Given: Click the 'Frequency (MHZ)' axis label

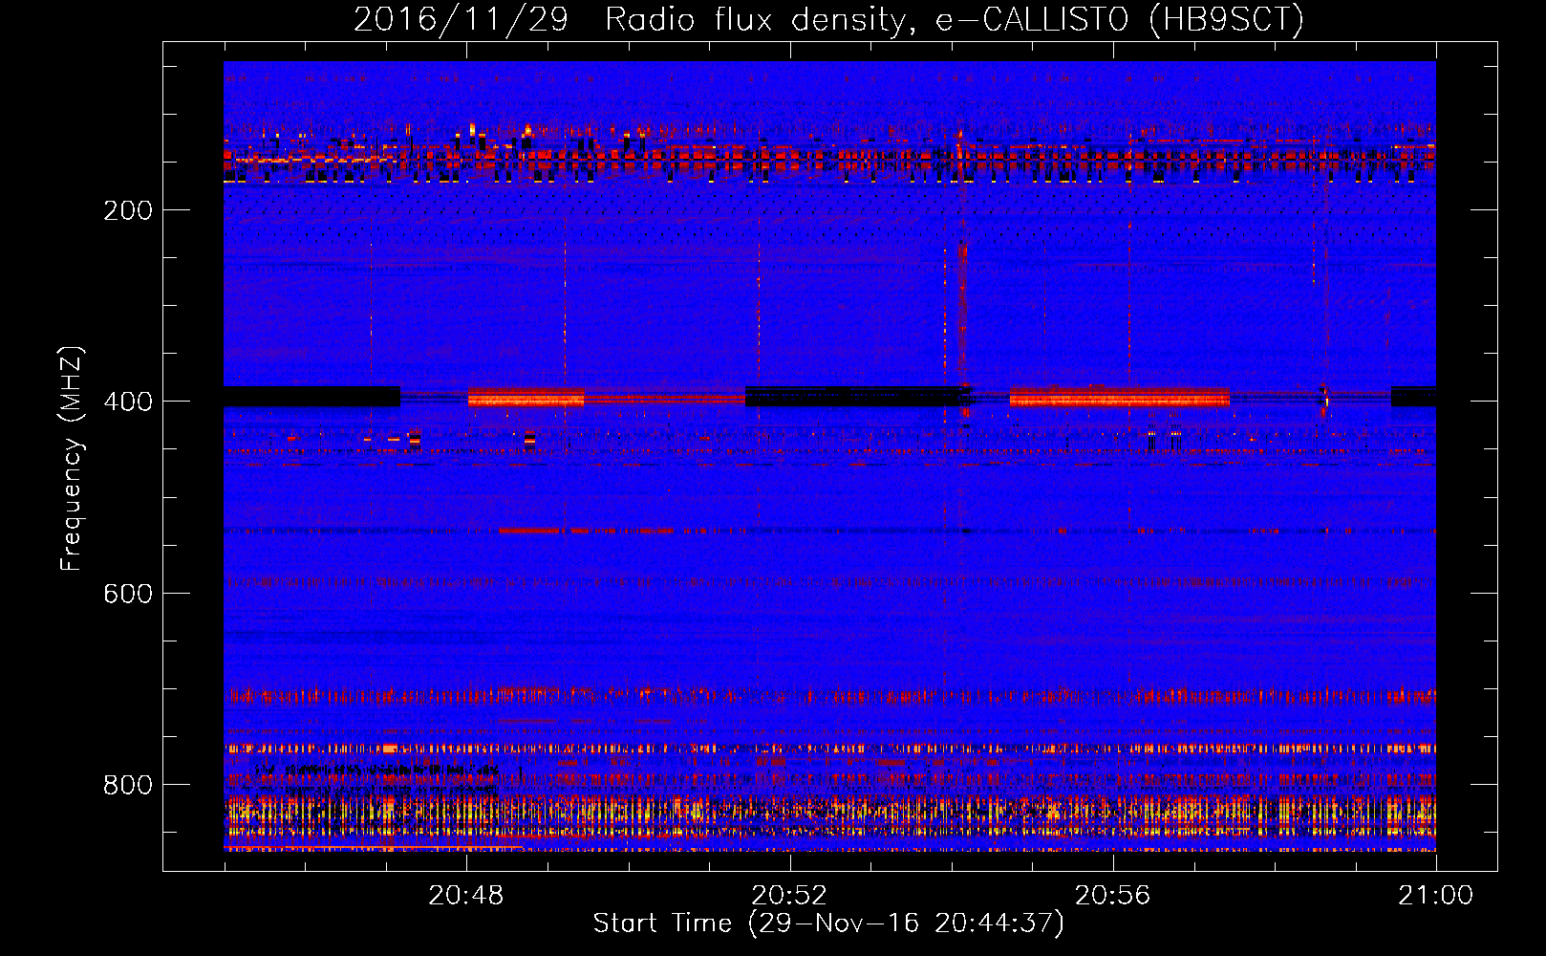Looking at the screenshot, I should 72,458.
